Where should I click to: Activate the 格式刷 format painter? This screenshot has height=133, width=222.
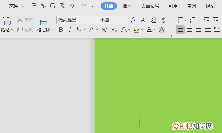point(43,25)
